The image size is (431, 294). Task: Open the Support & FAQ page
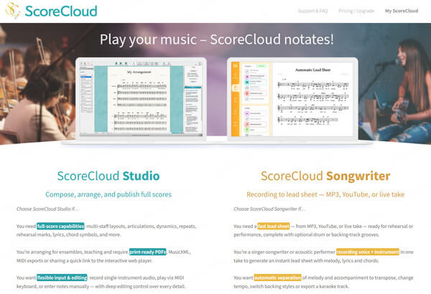pyautogui.click(x=312, y=11)
